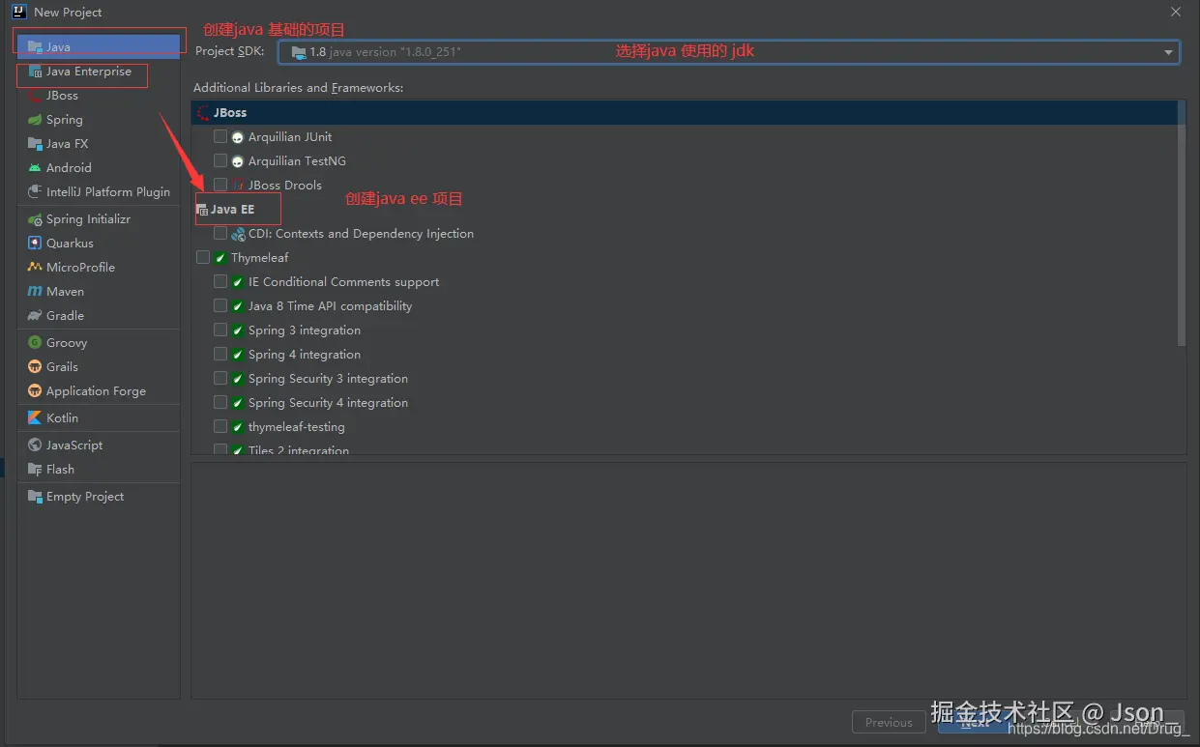Click the Maven 'm' icon

(35, 292)
